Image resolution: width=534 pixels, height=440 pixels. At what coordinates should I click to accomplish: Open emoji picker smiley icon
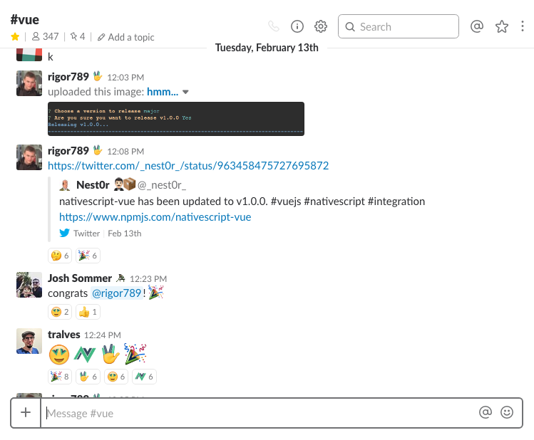click(x=507, y=412)
